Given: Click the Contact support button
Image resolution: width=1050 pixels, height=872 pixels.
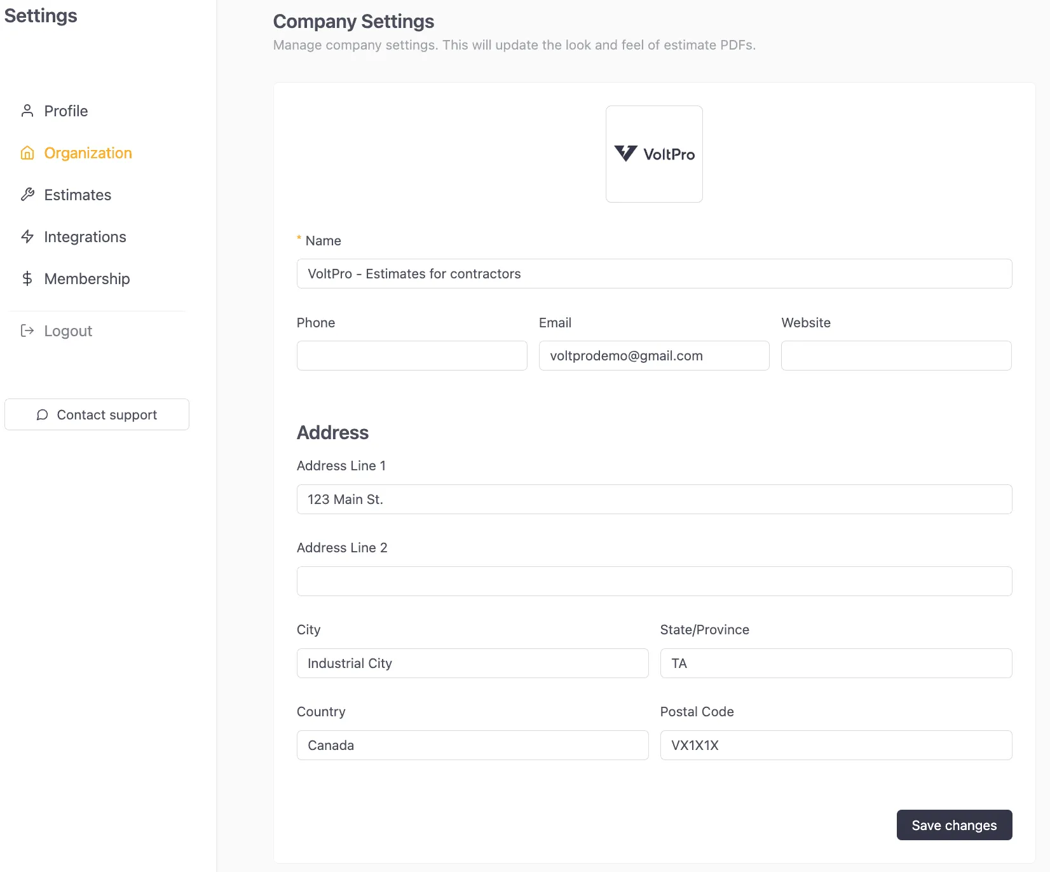Looking at the screenshot, I should click(97, 414).
